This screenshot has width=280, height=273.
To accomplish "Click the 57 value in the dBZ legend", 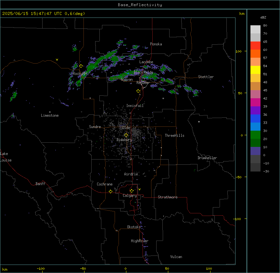I will point(265,58).
